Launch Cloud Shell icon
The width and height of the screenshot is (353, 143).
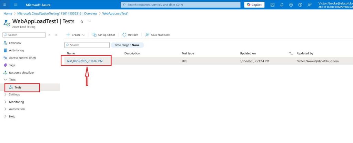[x=272, y=5]
